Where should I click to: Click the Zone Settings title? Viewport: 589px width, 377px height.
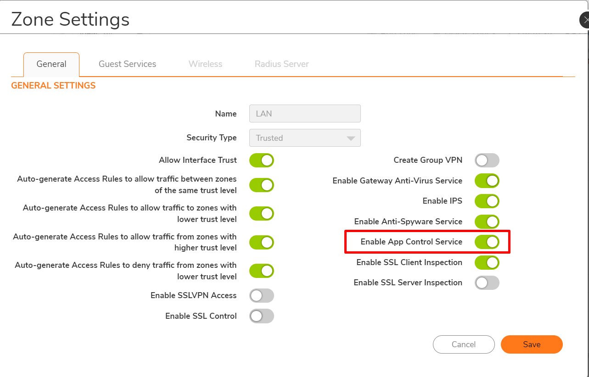[70, 20]
